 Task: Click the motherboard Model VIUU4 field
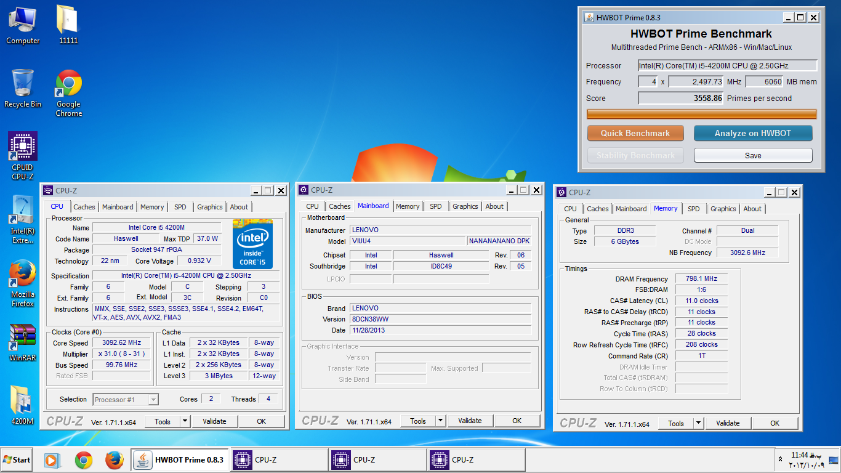coord(407,241)
